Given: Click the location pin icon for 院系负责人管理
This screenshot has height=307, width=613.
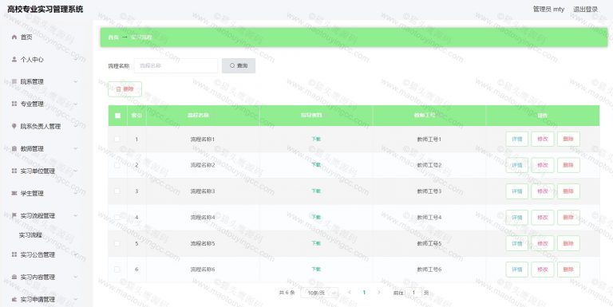Looking at the screenshot, I should [x=14, y=126].
